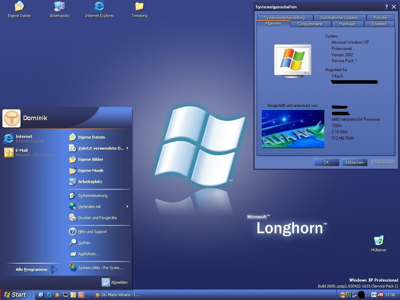Click the Übernehmen button
The width and height of the screenshot is (400, 300).
click(383, 162)
